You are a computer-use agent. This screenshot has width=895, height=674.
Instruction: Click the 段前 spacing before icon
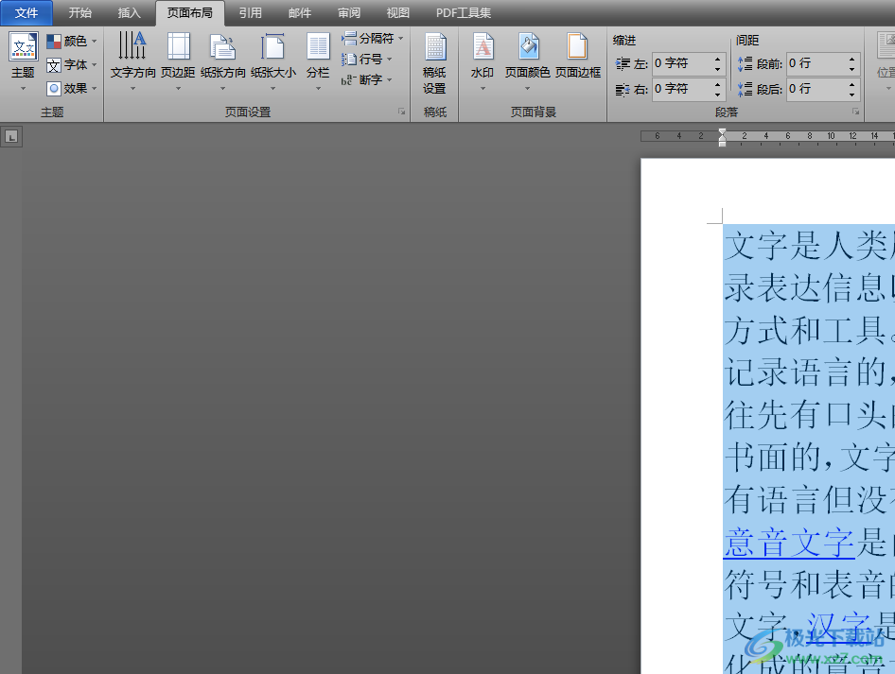pos(745,64)
